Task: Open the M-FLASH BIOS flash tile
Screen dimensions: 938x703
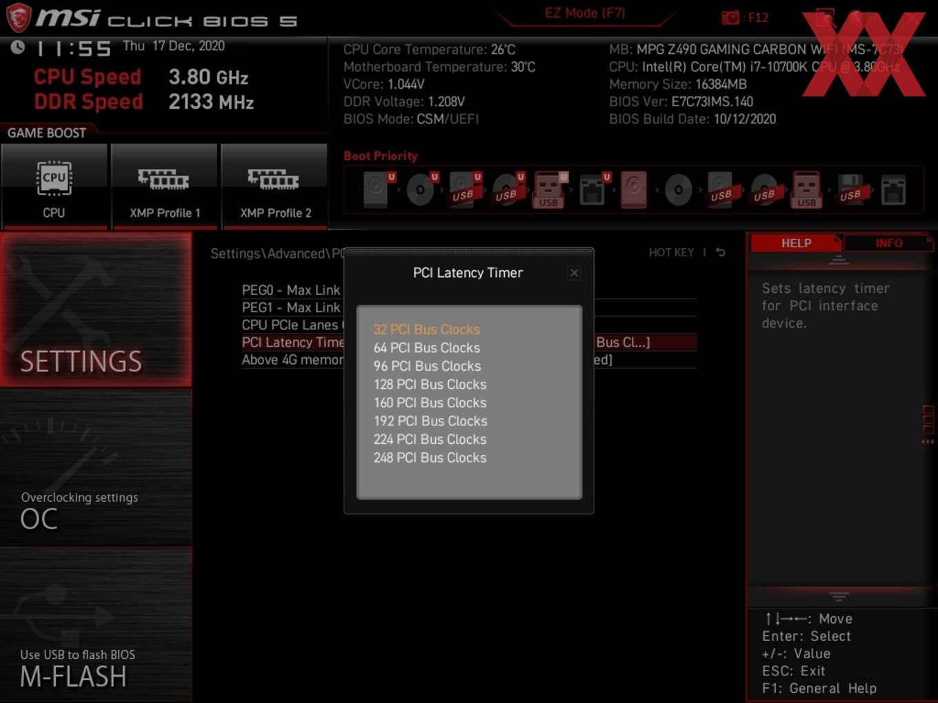Action: [x=96, y=625]
